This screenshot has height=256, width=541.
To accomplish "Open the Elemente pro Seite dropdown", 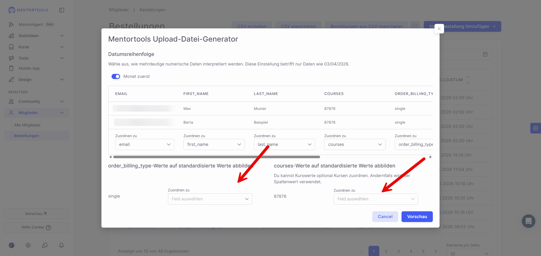I will (469, 252).
